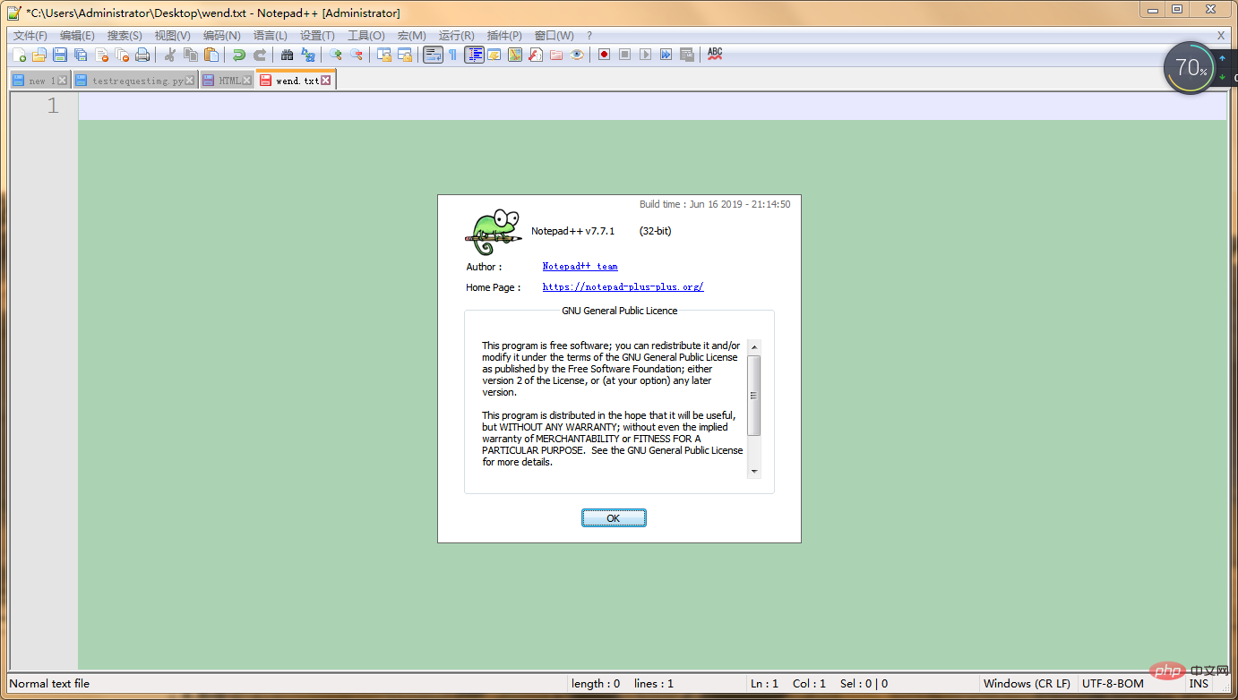Screen dimensions: 1238x700
Task: Switch to the testrequestimg.py tab
Action: click(134, 81)
